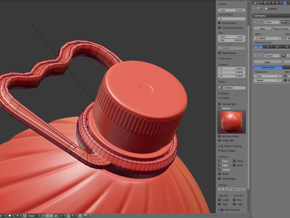290x218 pixels.
Task: Click Apply as Shape button
Action: point(282,28)
